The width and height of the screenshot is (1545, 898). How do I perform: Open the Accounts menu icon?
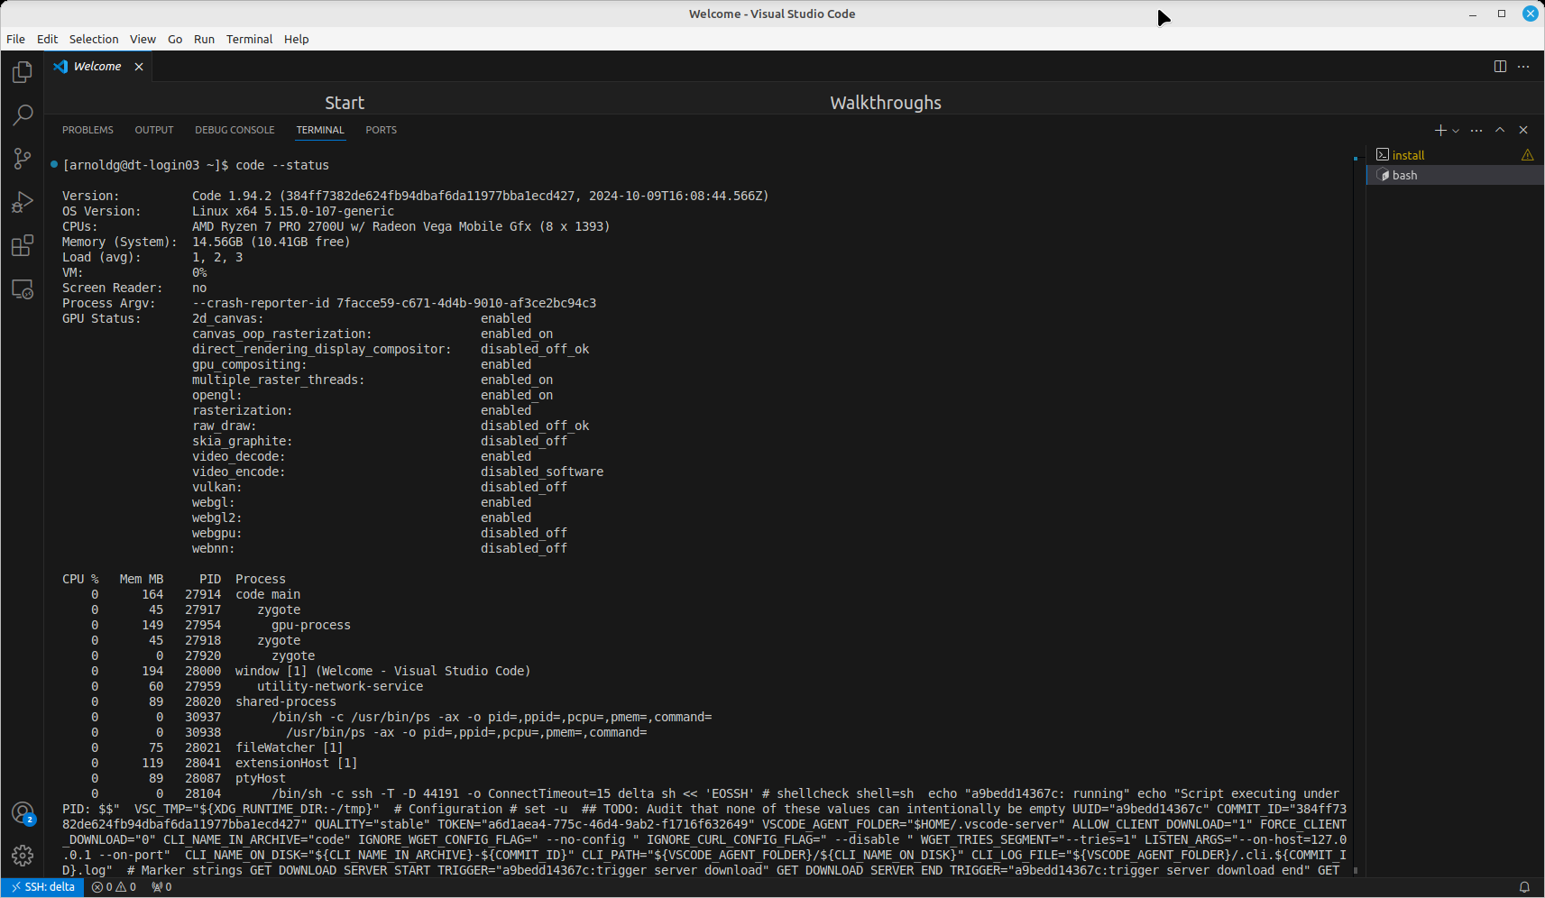23,813
